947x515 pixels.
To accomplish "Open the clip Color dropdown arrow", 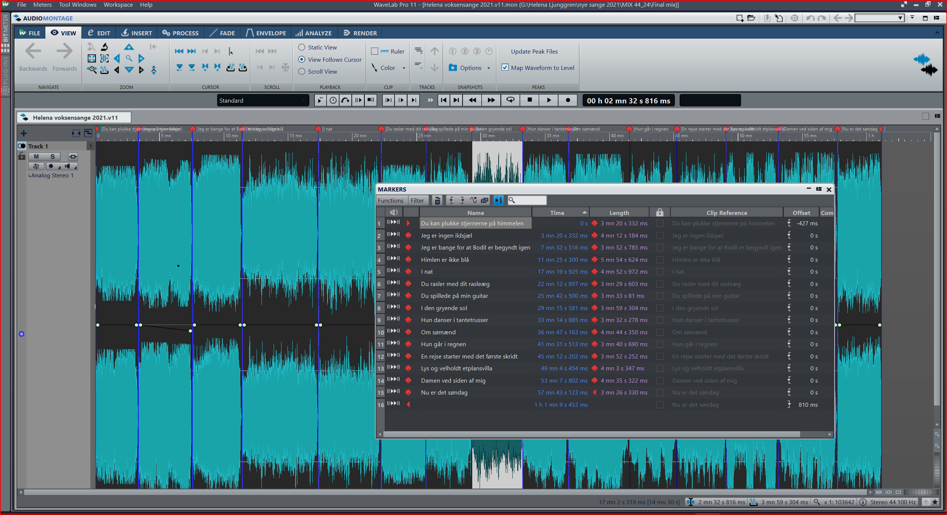I will pos(404,68).
